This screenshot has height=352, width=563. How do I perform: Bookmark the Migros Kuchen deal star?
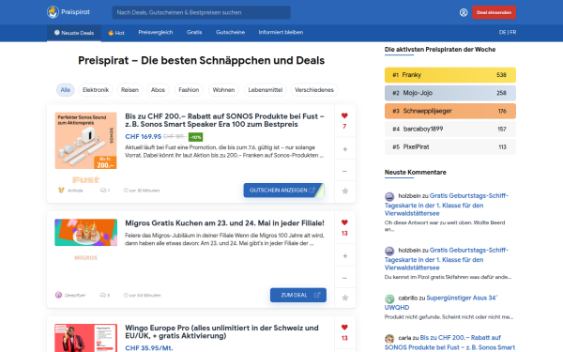coord(345,298)
